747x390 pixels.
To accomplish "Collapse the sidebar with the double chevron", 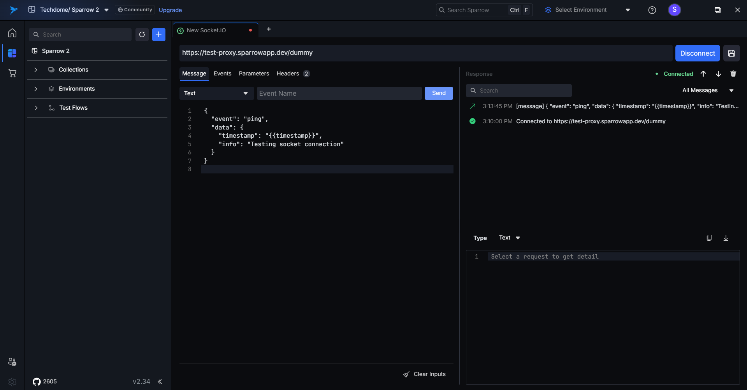I will [160, 381].
